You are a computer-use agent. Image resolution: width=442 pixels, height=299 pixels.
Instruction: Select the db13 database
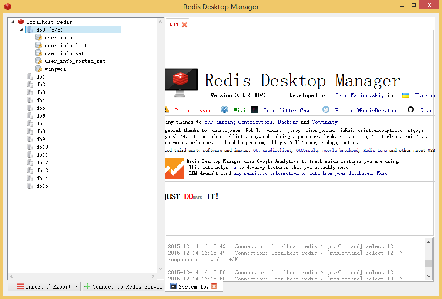point(42,171)
